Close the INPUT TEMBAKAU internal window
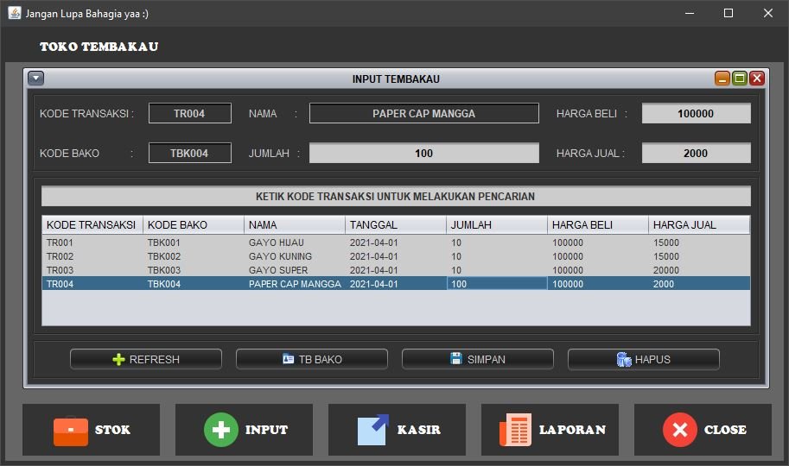 (x=757, y=79)
